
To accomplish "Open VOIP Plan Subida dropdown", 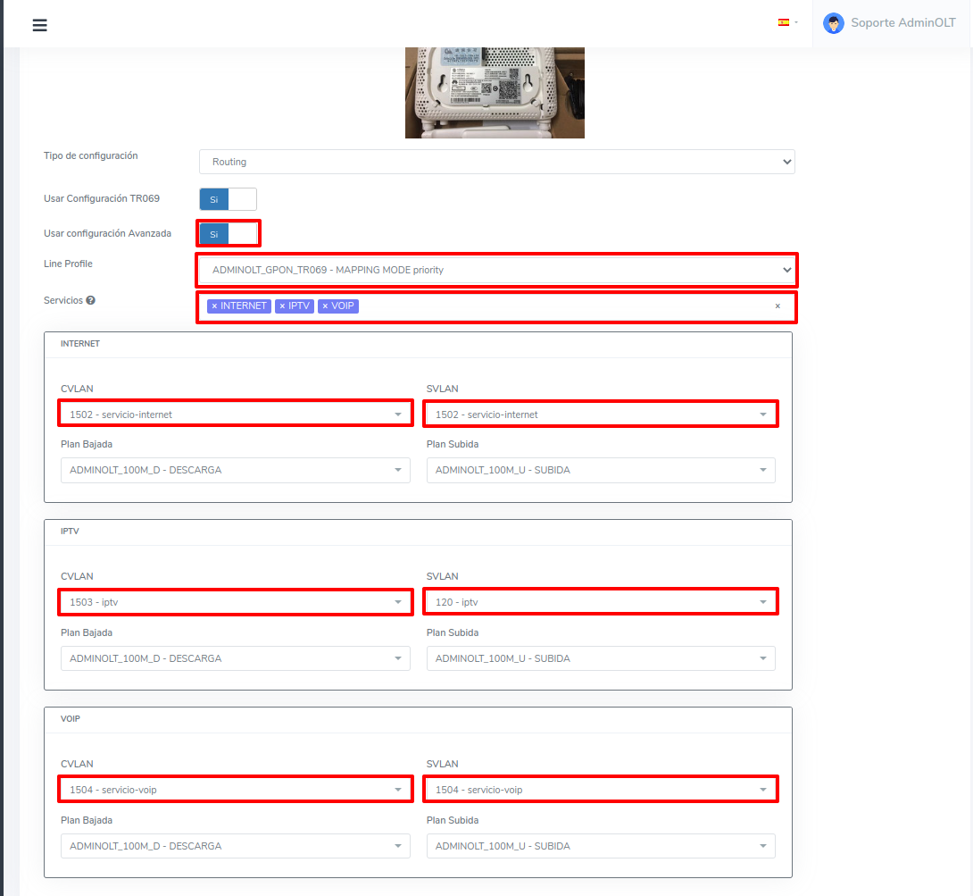I will [601, 846].
